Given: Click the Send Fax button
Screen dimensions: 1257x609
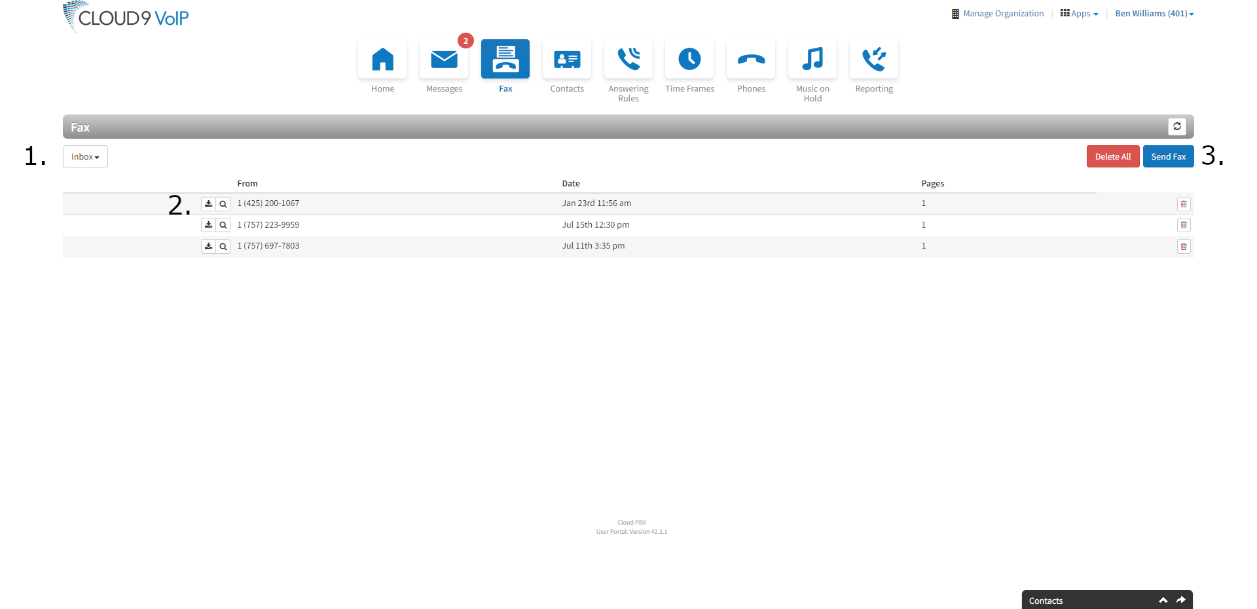Looking at the screenshot, I should [x=1168, y=156].
